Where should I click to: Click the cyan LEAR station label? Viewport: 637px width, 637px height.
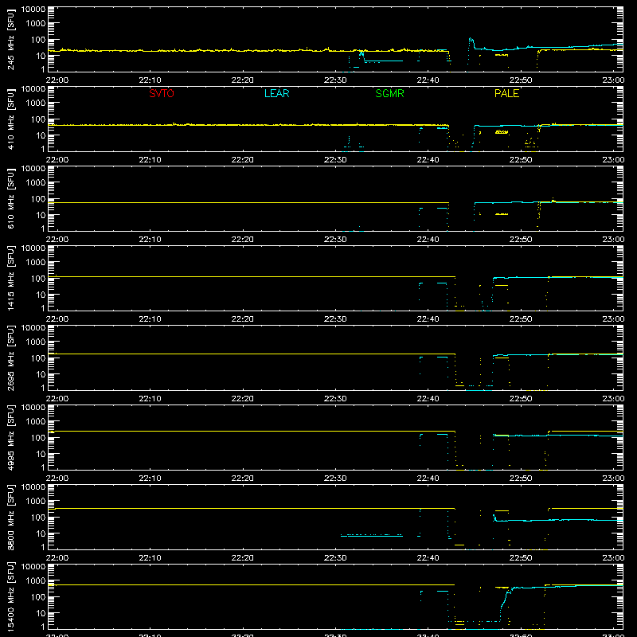tap(276, 93)
